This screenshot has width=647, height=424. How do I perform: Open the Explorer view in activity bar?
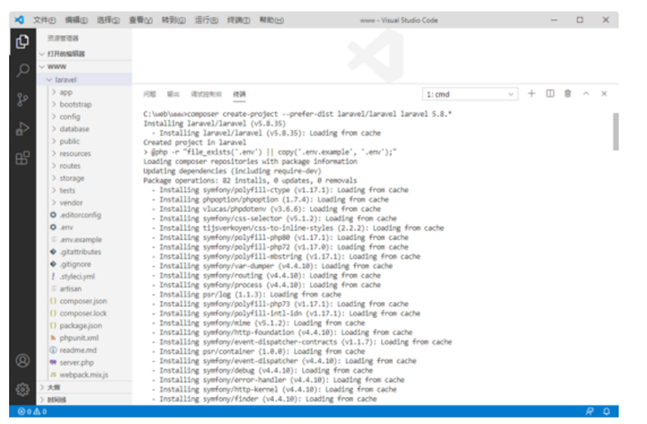tap(22, 41)
